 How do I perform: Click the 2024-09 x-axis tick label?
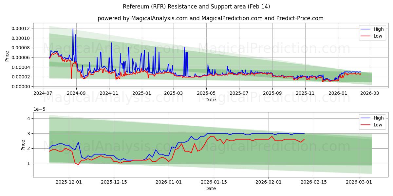click(76, 93)
